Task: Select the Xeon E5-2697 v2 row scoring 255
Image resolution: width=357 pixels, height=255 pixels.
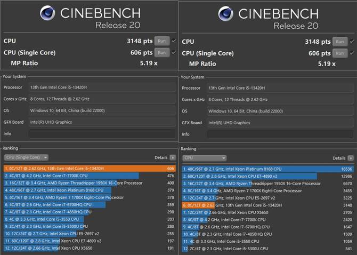Action: point(90,234)
